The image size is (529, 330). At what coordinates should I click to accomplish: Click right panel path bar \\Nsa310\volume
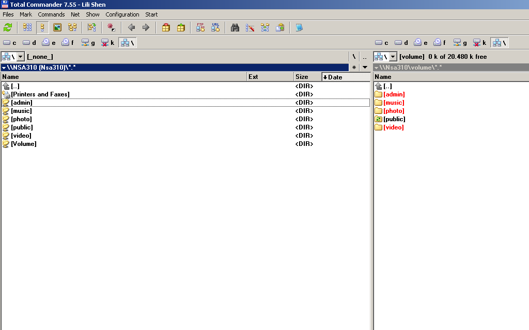click(x=451, y=68)
